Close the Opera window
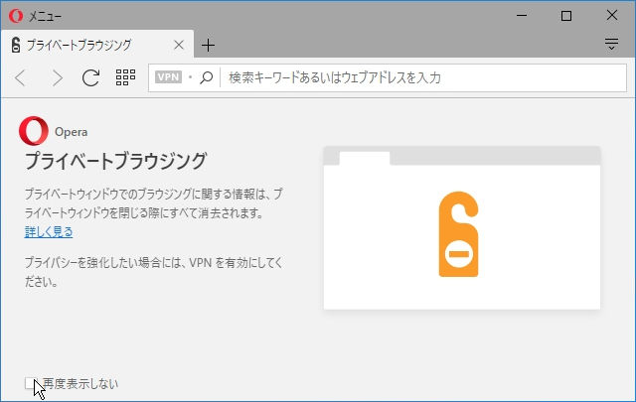Image resolution: width=636 pixels, height=402 pixels. 612,16
